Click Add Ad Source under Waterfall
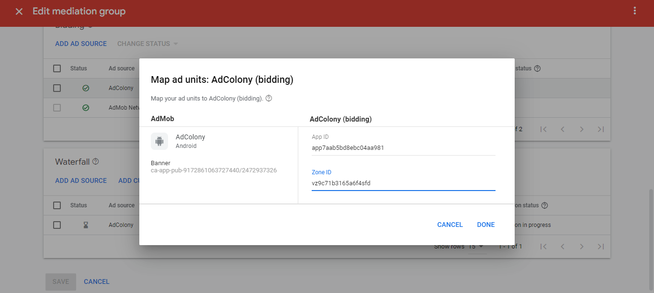This screenshot has height=293, width=654. coord(81,180)
